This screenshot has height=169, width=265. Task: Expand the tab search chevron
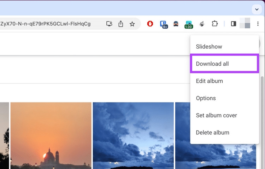(x=257, y=9)
